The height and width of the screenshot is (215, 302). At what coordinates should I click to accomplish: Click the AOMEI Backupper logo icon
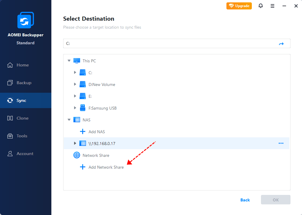pyautogui.click(x=25, y=21)
